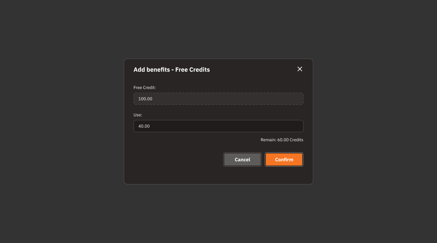Hit the orange Confirm button
This screenshot has width=437, height=243.
pos(284,159)
